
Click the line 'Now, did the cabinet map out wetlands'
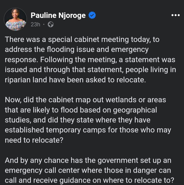[85, 100]
